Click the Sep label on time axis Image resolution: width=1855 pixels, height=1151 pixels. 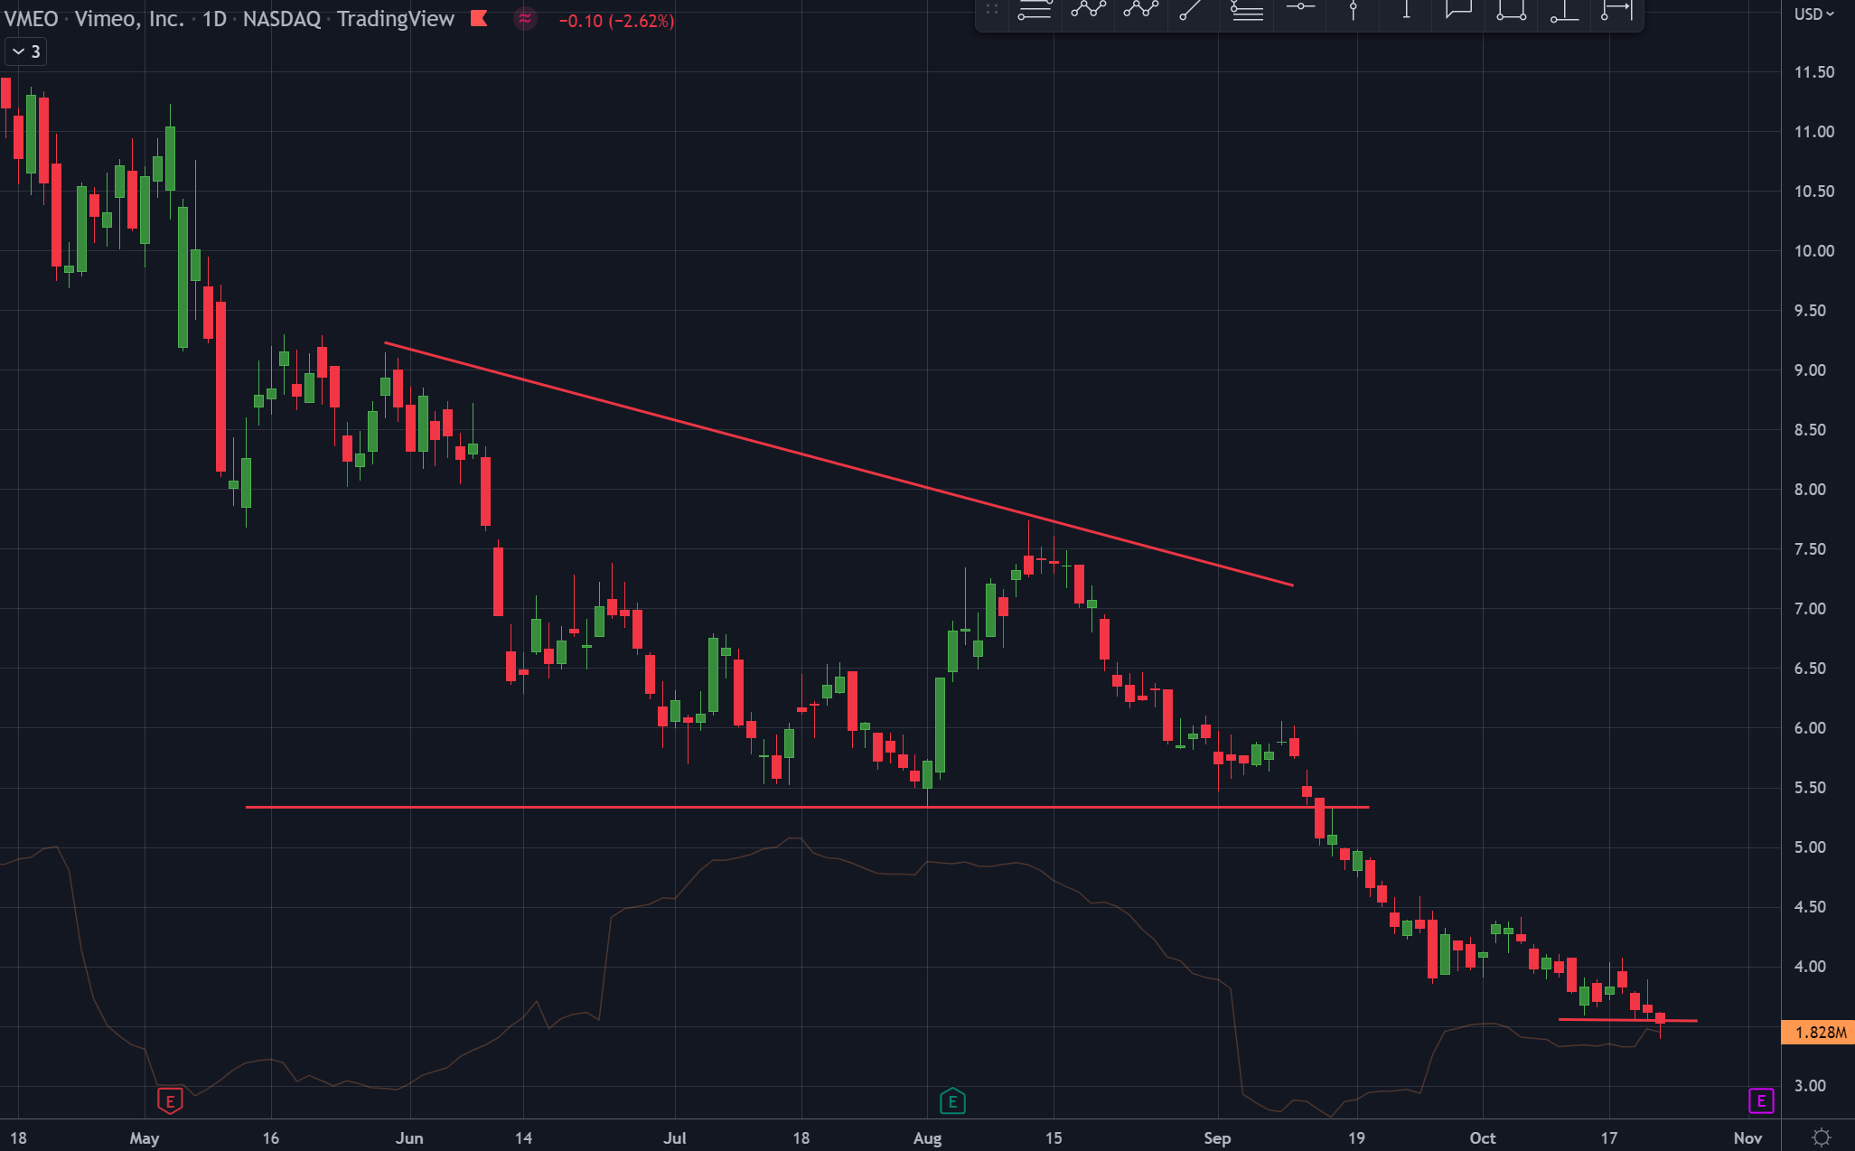coord(1217,1137)
